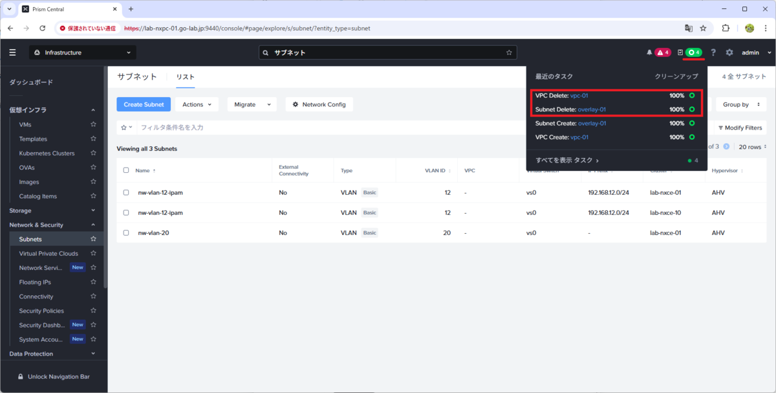
Task: Open the nw-vlan-20 subnet name
Action: (x=154, y=232)
